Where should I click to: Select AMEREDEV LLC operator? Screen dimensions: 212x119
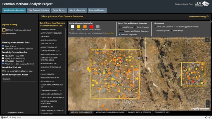click(46, 37)
